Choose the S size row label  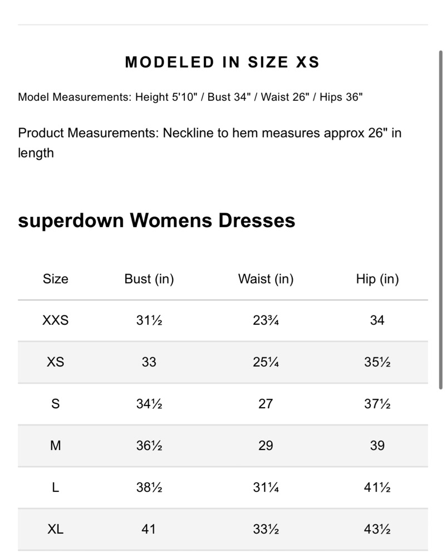[x=56, y=404]
